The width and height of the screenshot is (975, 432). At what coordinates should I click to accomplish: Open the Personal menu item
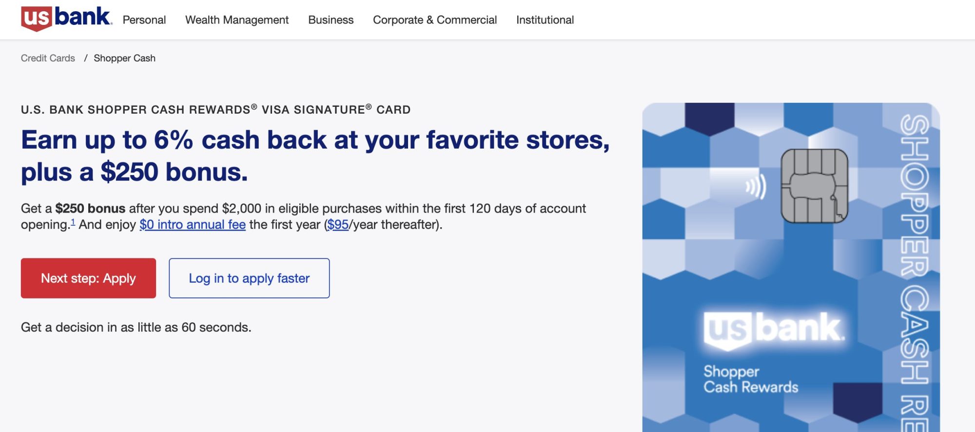tap(144, 20)
